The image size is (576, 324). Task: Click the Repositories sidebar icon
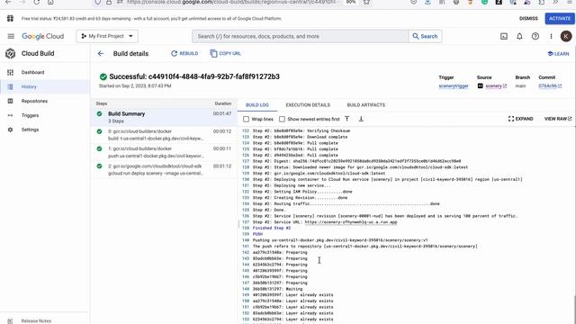[10, 101]
